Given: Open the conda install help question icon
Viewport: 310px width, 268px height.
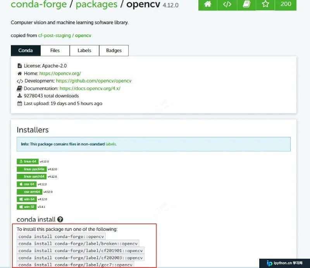Looking at the screenshot, I should [x=60, y=219].
